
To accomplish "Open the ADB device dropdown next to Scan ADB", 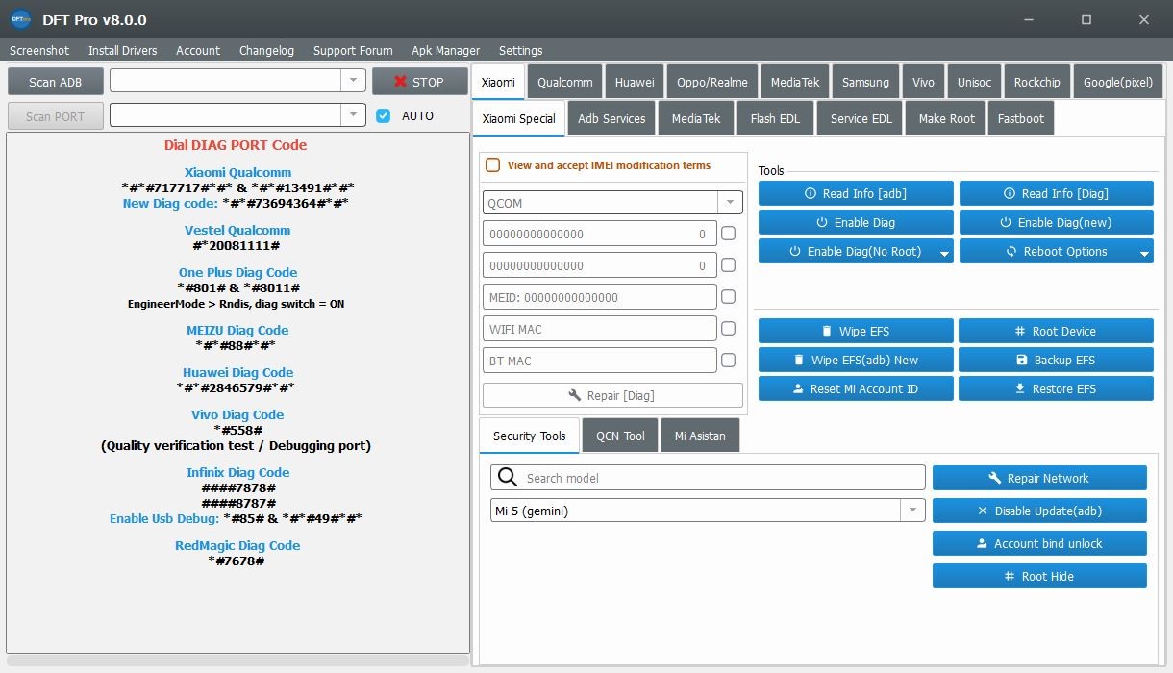I will pos(353,81).
